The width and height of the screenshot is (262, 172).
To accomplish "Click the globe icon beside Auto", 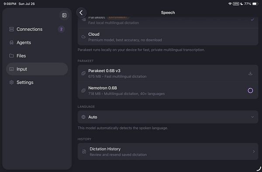I will pyautogui.click(x=83, y=117).
